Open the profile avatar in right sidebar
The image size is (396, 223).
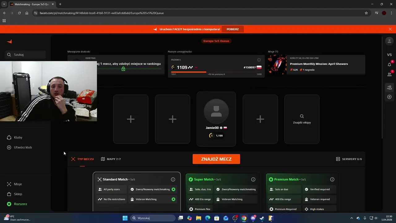click(x=389, y=41)
